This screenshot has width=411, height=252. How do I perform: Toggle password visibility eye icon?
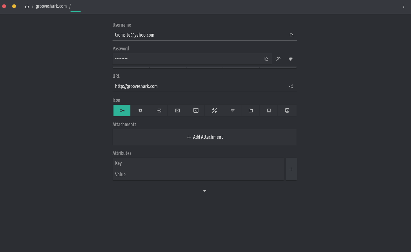278,59
